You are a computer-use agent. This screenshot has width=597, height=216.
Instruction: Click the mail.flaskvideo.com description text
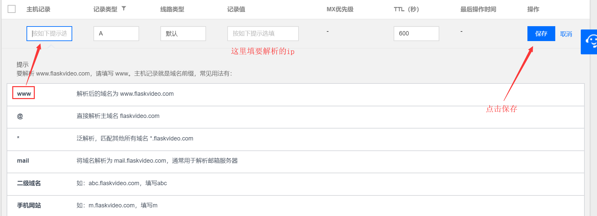coord(157,161)
